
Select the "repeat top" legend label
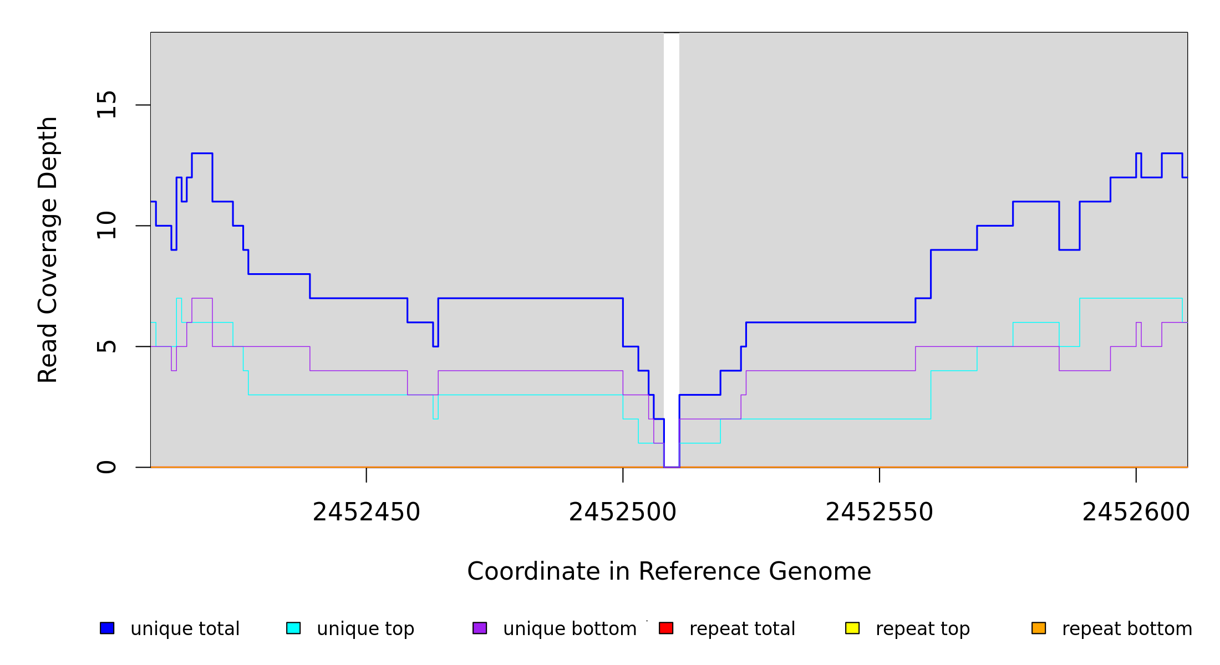(x=922, y=629)
